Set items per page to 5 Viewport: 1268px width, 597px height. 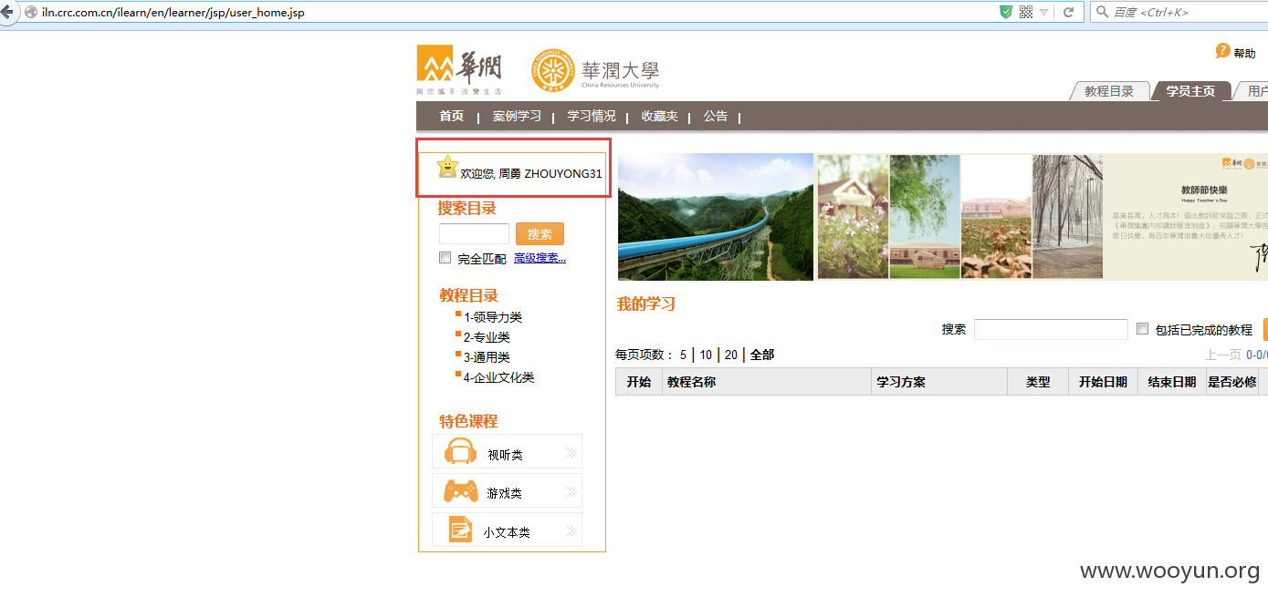(x=683, y=355)
